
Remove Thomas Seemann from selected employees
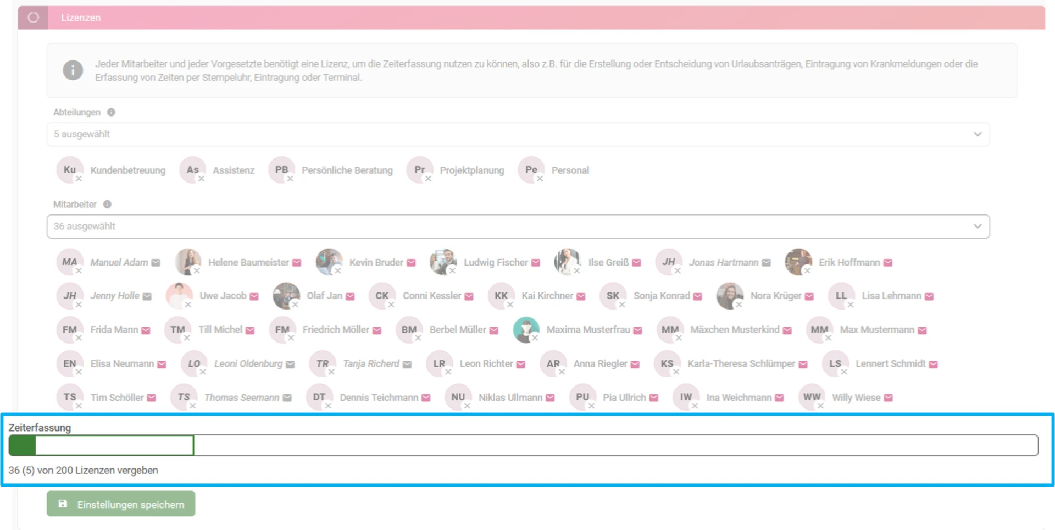pos(193,406)
